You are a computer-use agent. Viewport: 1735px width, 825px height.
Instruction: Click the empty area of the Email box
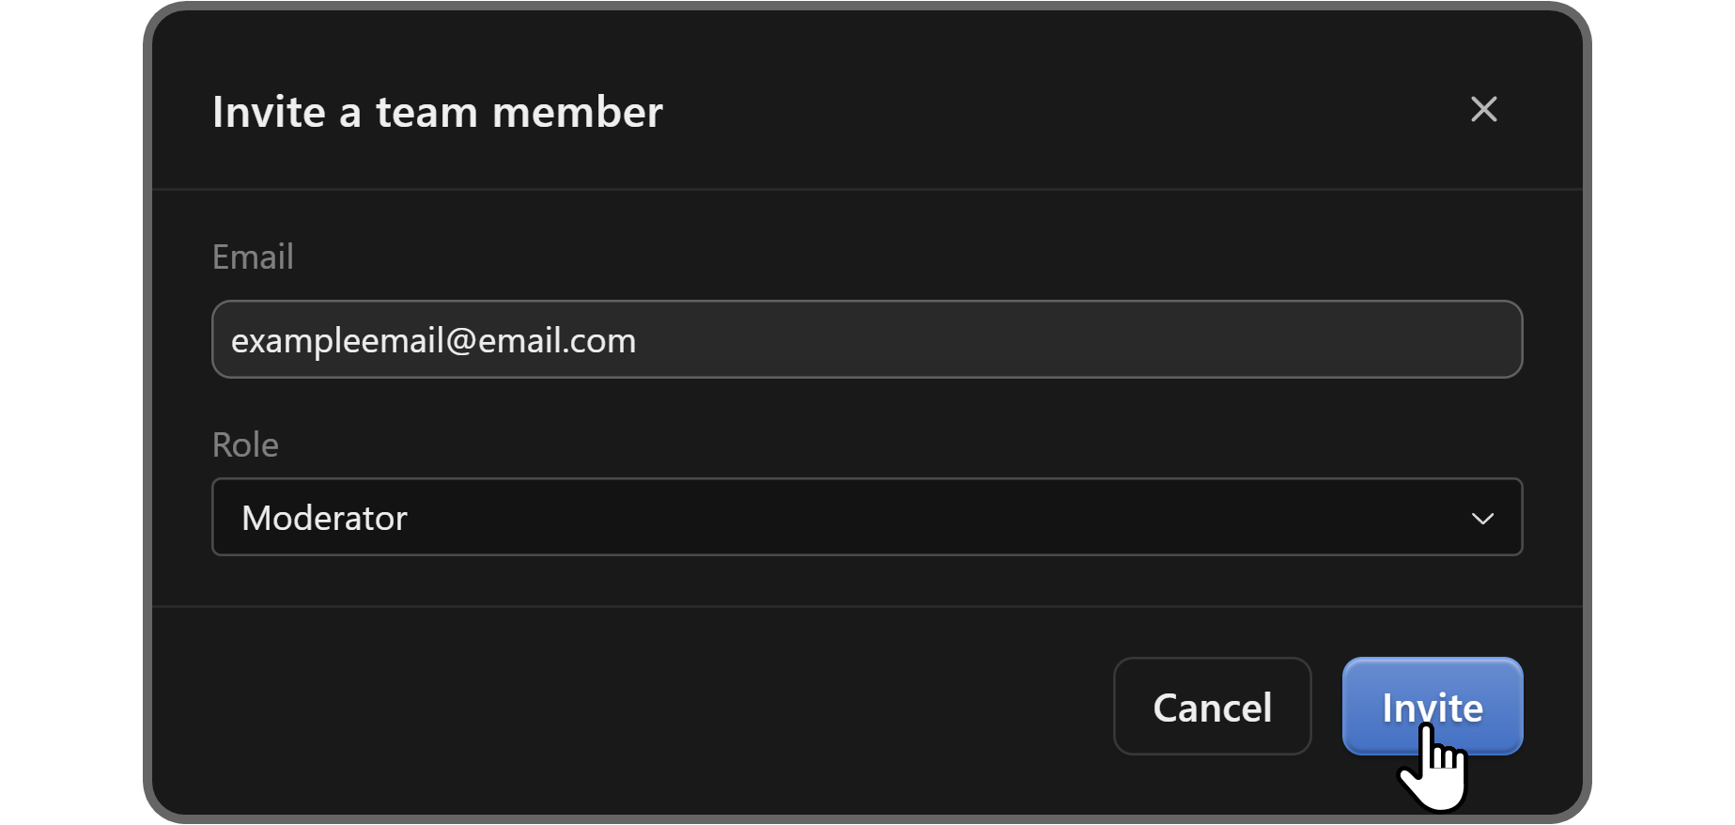click(1080, 340)
